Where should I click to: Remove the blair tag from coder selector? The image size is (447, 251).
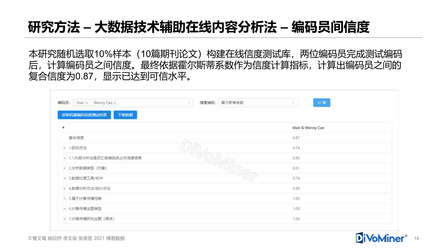pos(87,103)
